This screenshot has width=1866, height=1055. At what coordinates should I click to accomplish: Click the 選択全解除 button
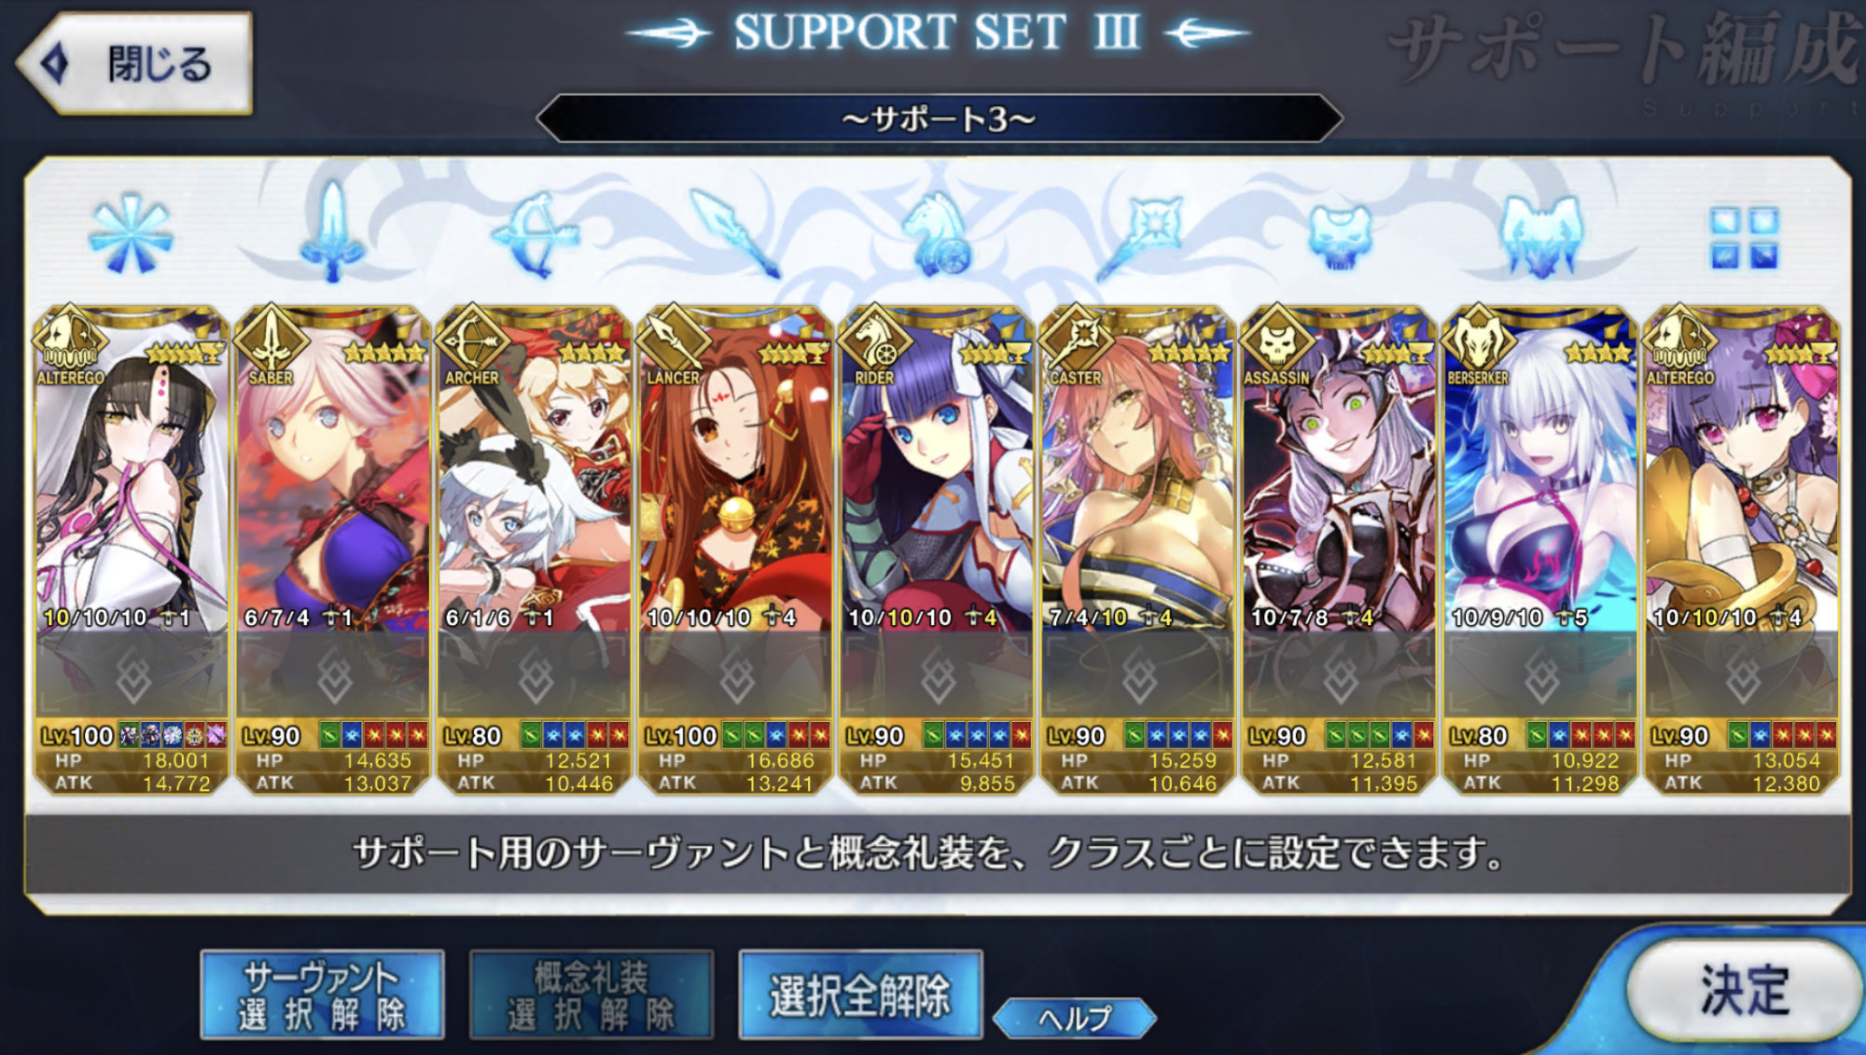click(x=860, y=995)
